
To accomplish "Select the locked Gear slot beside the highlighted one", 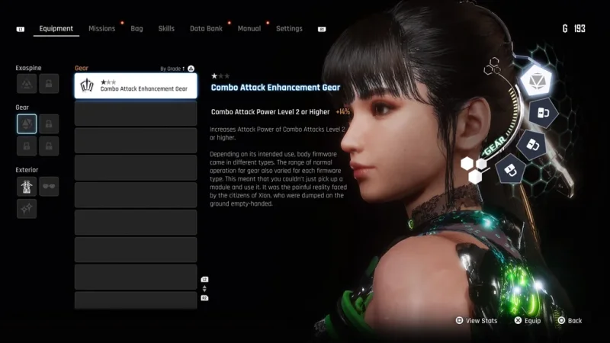I will pyautogui.click(x=49, y=123).
